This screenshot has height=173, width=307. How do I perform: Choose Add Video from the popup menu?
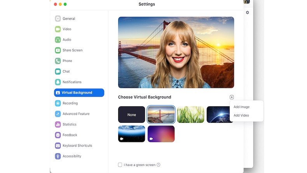pyautogui.click(x=241, y=115)
